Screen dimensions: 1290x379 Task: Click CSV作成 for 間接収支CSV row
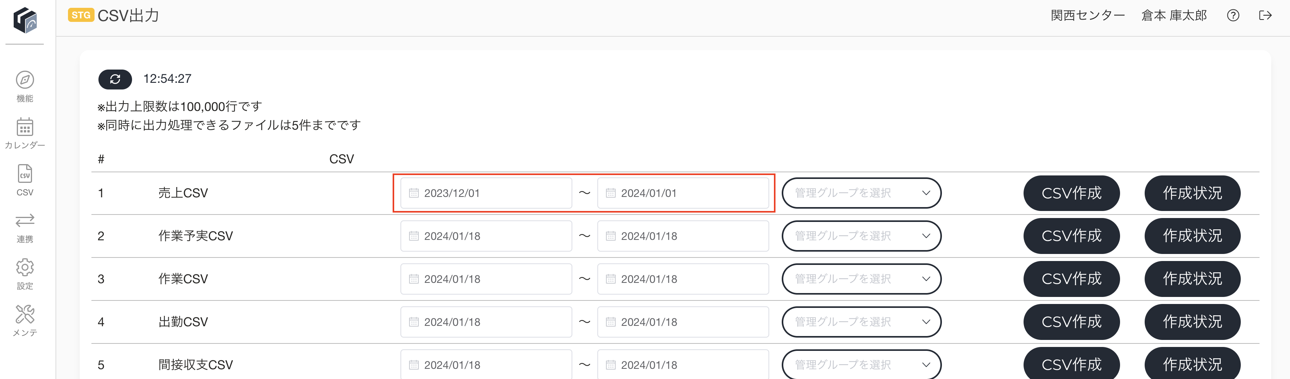point(1071,363)
